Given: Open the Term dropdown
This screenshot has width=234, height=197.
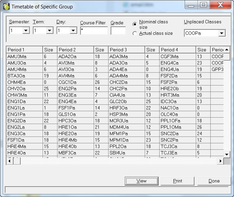Looking at the screenshot, I should pos(49,31).
